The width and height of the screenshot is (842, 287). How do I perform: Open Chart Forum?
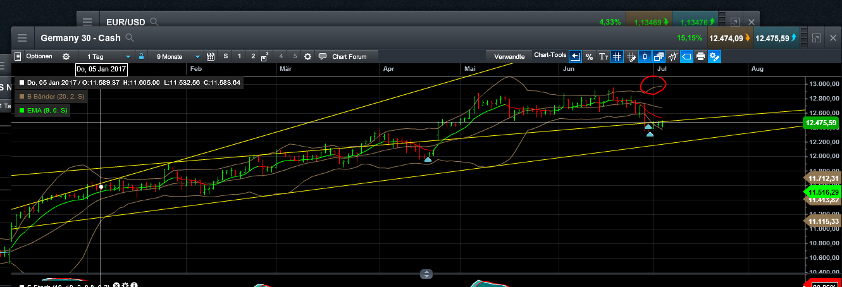click(342, 56)
